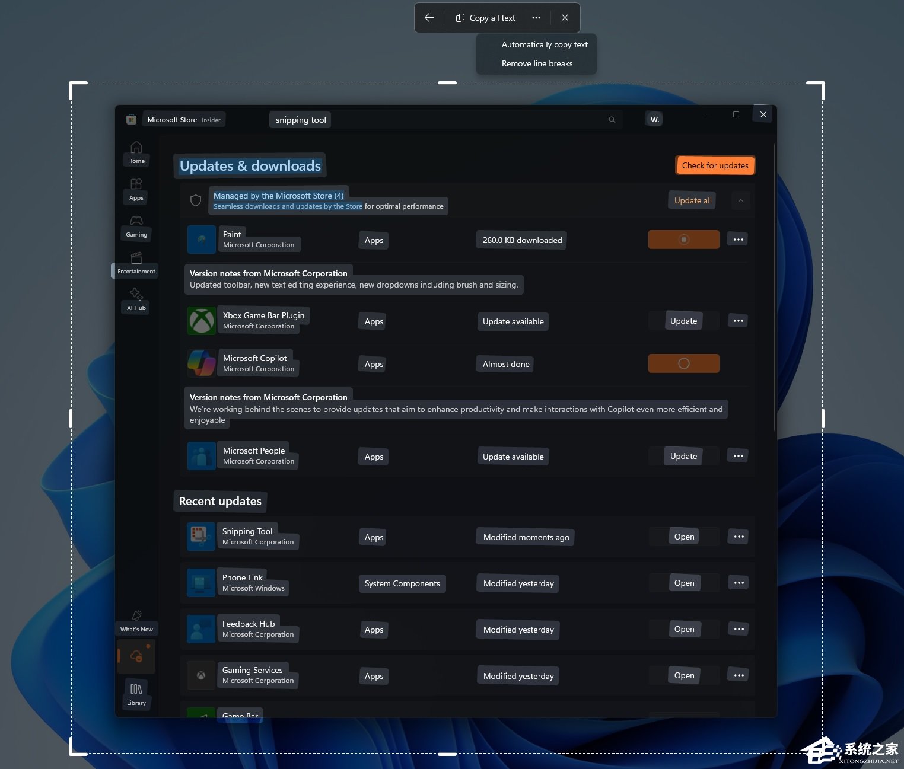Open What's New in the sidebar
The width and height of the screenshot is (904, 769).
point(136,621)
